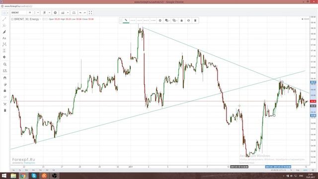Open the object tree tool
The height and width of the screenshot is (179, 318).
coord(5,104)
